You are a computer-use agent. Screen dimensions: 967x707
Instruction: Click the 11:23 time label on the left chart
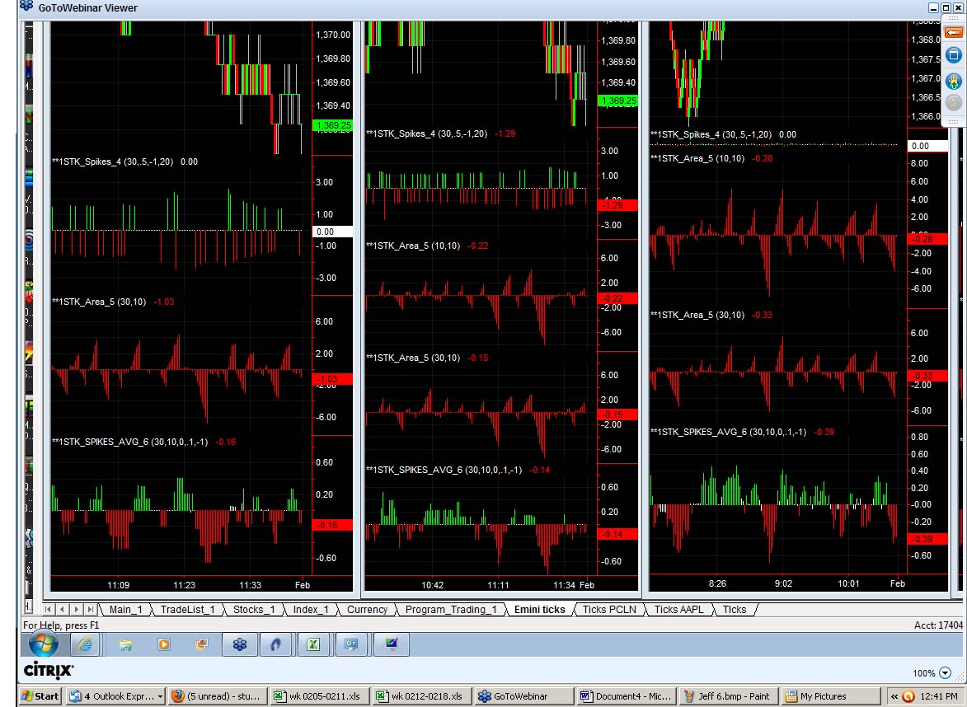pos(185,585)
